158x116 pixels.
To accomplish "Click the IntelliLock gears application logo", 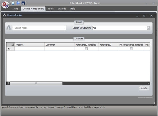I will 5,5.
